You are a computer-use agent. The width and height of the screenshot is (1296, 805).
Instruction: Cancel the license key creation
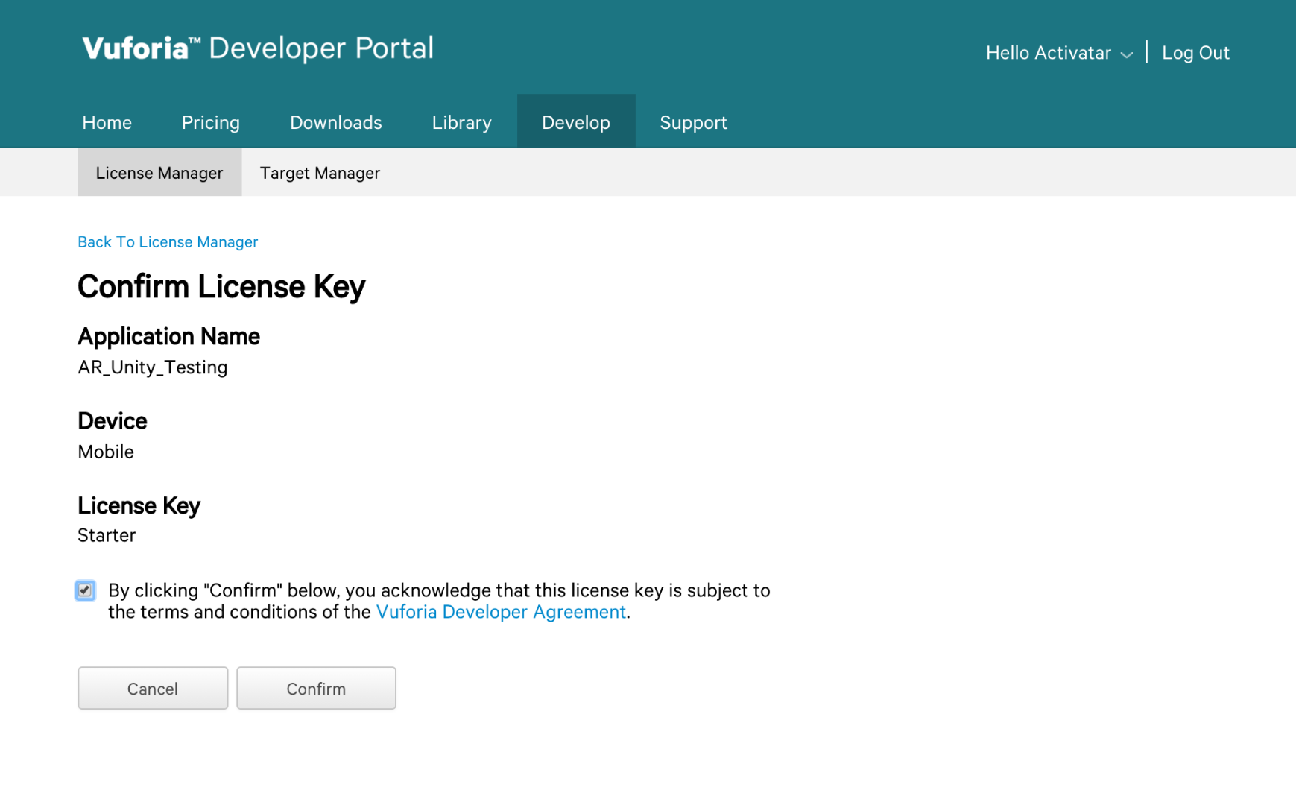click(153, 688)
